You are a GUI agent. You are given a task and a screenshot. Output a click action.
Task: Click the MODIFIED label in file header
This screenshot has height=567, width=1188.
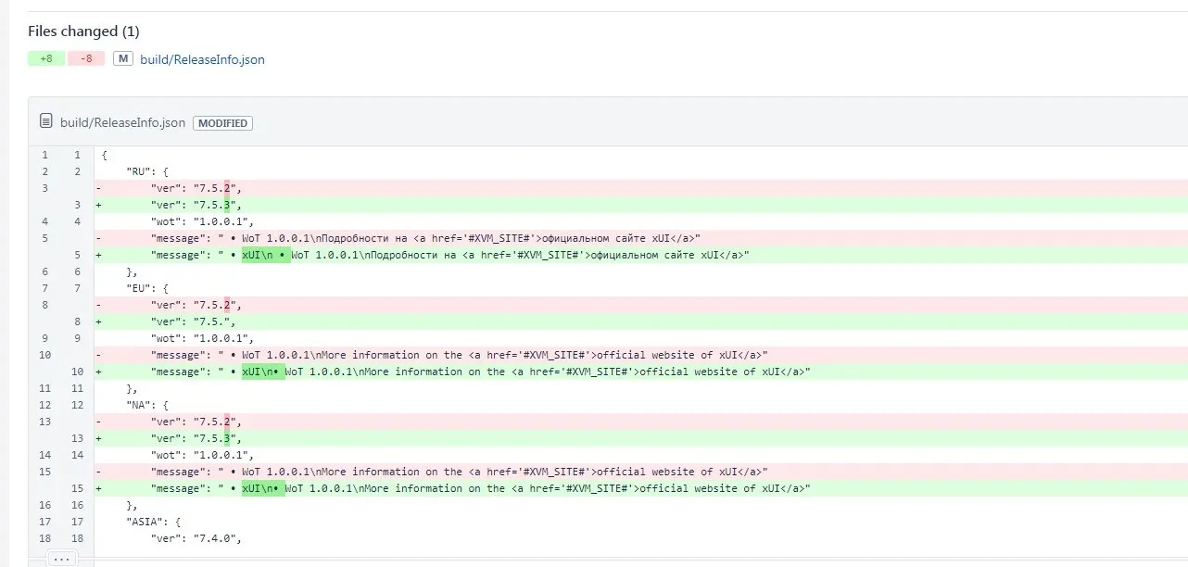pos(222,123)
